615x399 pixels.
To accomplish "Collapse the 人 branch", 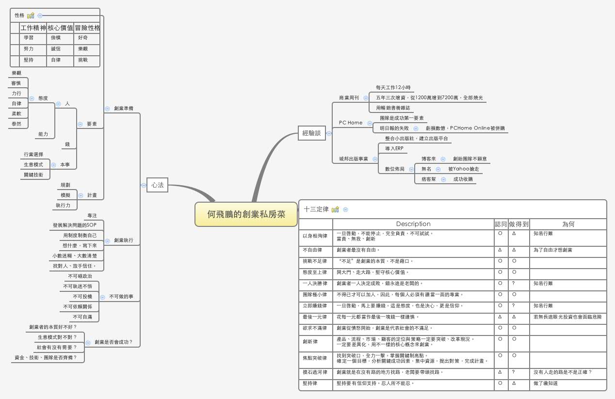I will pos(58,103).
